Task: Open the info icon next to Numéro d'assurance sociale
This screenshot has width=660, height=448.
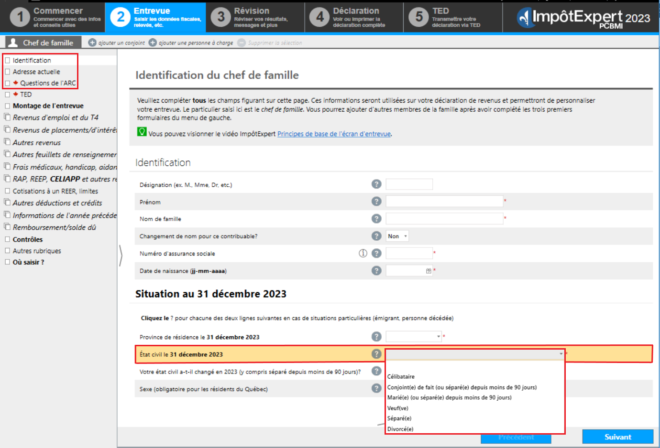Action: tap(363, 253)
